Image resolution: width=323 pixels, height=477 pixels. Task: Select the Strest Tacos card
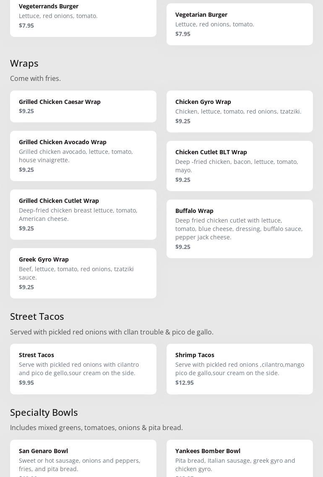tap(83, 368)
